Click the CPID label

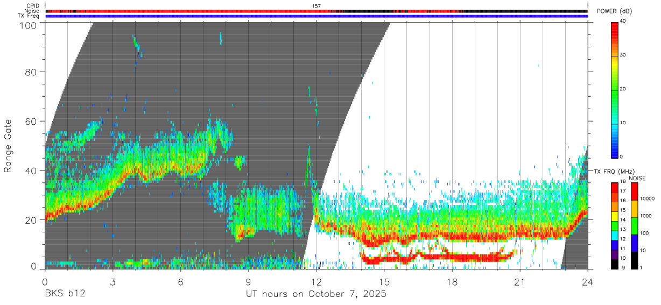(33, 6)
